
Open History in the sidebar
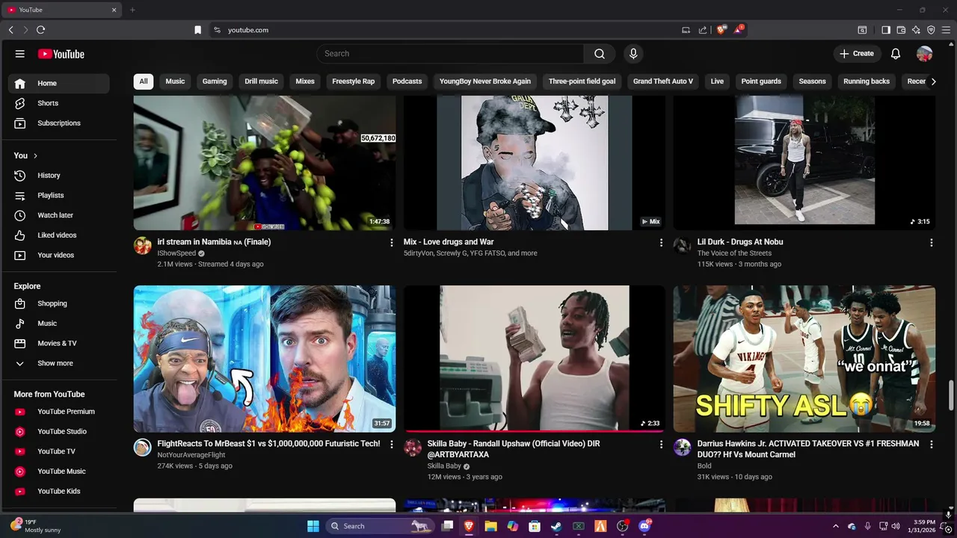point(58,176)
